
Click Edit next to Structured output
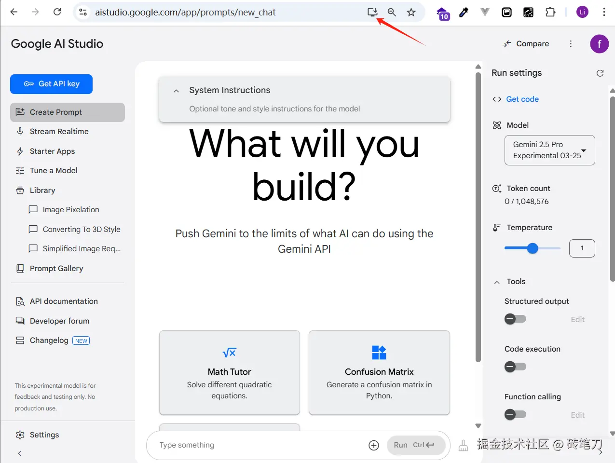click(x=577, y=320)
